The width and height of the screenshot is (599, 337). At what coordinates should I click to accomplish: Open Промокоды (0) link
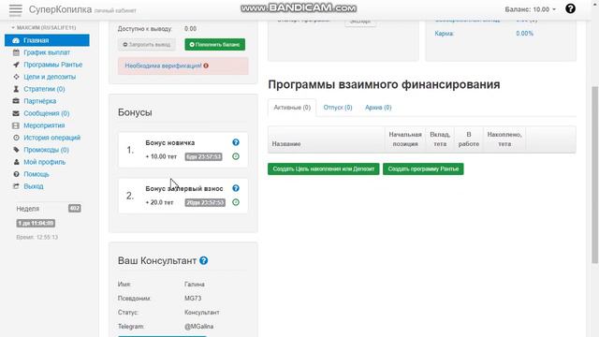coord(46,150)
